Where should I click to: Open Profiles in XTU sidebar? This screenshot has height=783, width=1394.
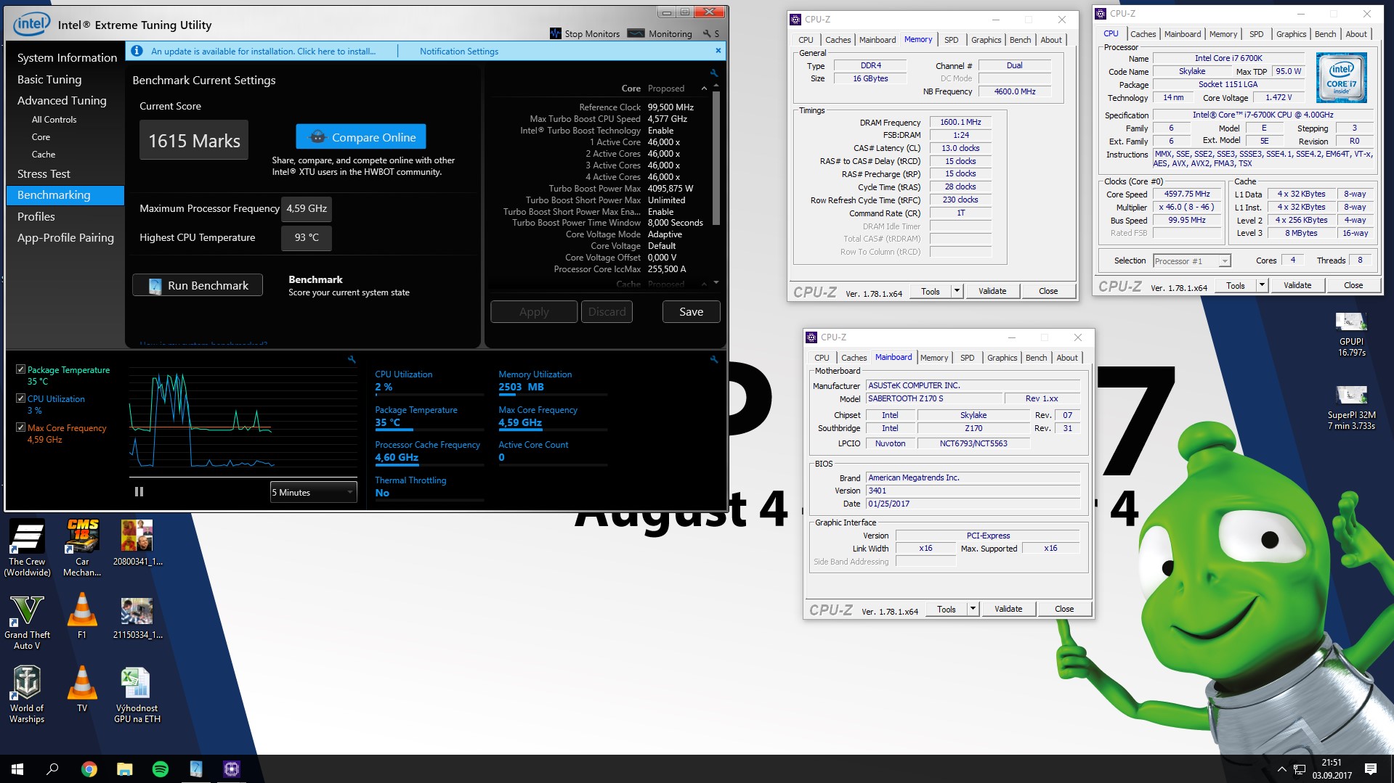point(36,217)
